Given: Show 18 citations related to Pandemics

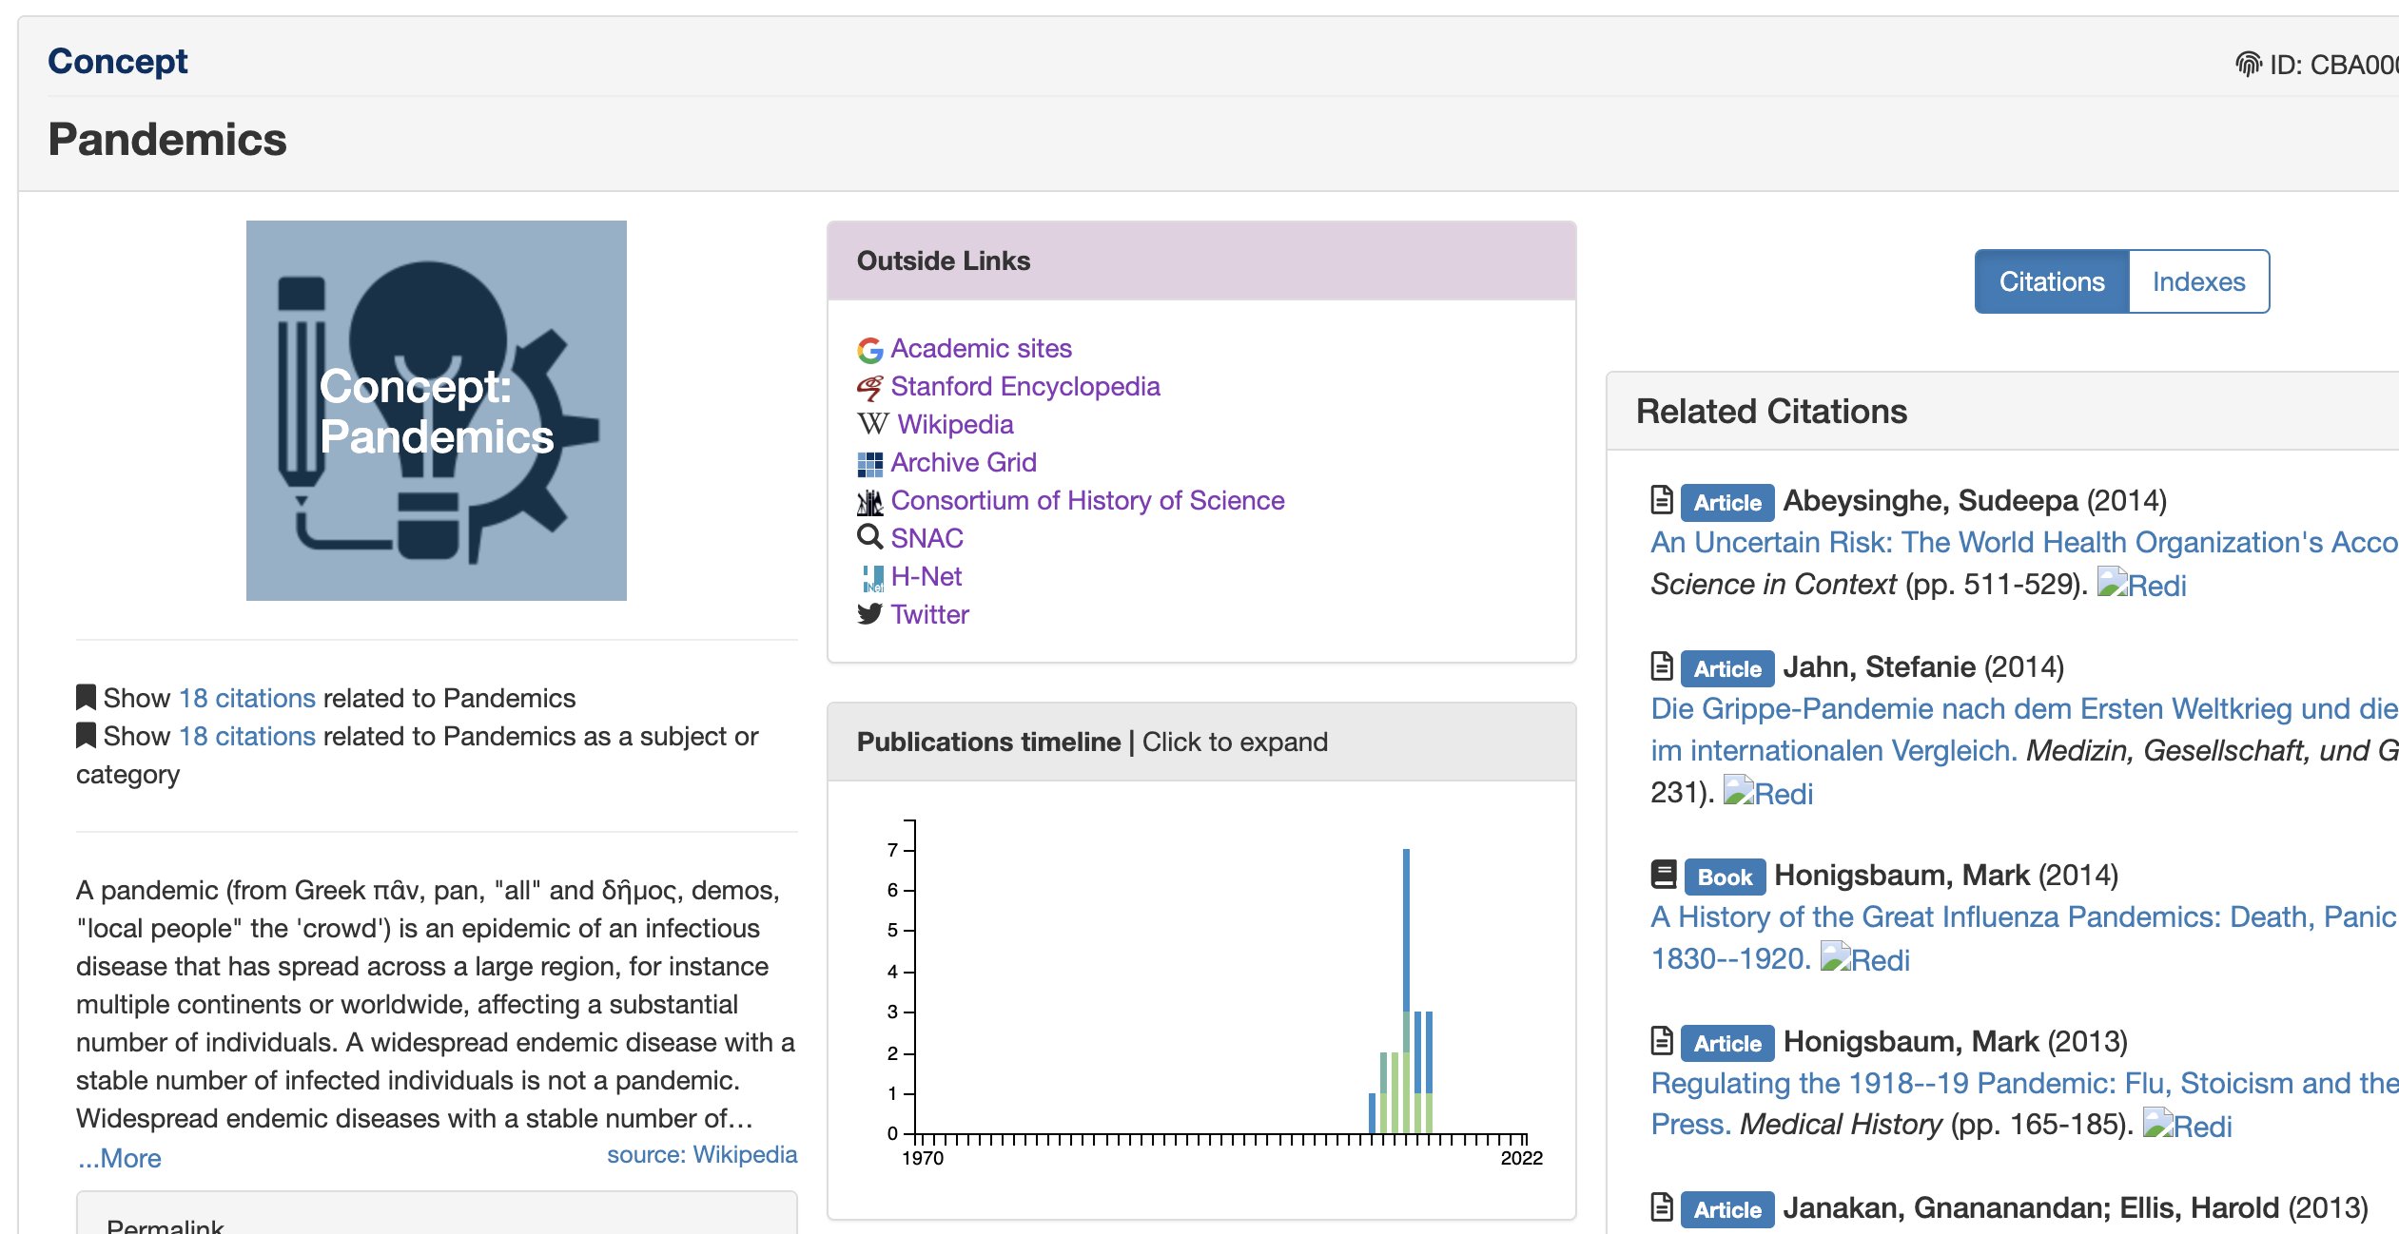Looking at the screenshot, I should tap(246, 698).
